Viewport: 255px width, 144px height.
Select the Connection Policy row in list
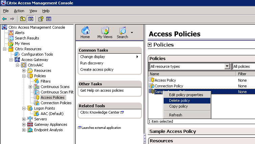point(202,86)
